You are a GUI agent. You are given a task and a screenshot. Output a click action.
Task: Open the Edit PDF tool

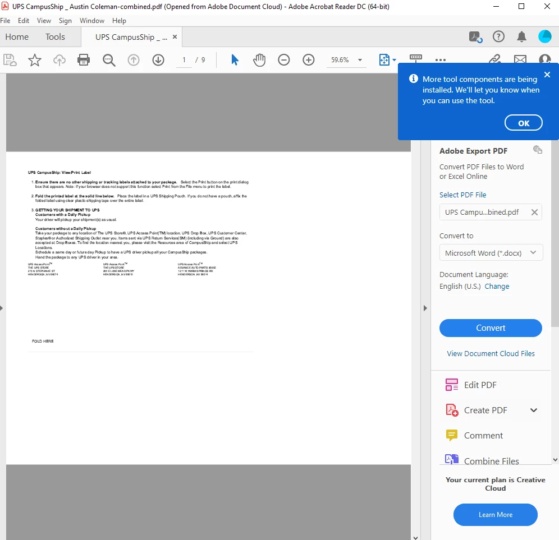tap(480, 385)
